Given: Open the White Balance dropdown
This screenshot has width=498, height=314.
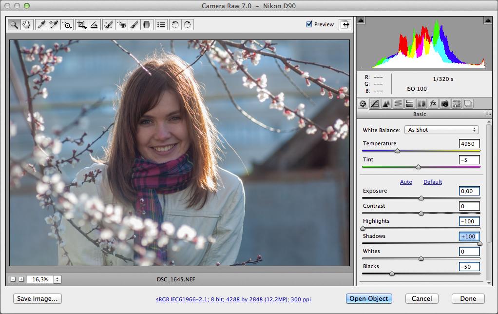Looking at the screenshot, I should (x=441, y=130).
